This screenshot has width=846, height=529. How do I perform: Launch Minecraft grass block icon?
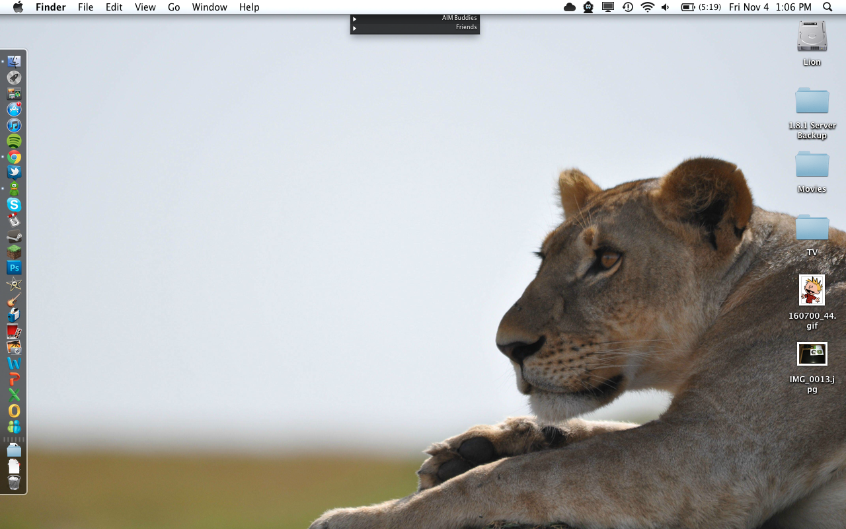coord(14,252)
